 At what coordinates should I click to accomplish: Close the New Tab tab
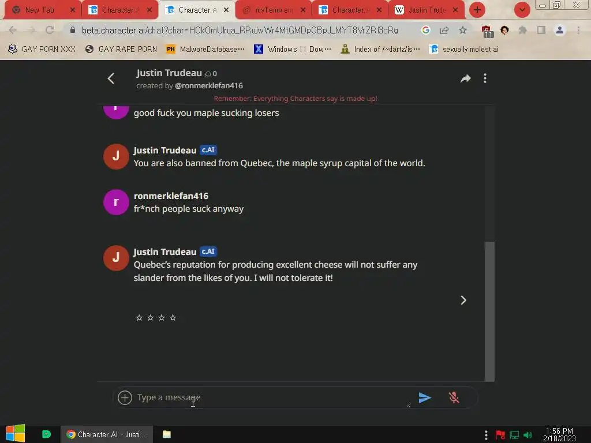tap(73, 10)
